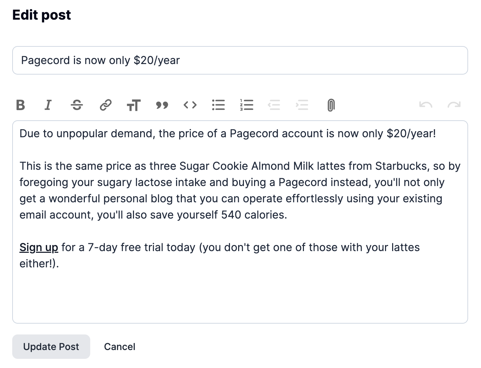Undo the last edit
This screenshot has height=368, width=481.
(426, 105)
